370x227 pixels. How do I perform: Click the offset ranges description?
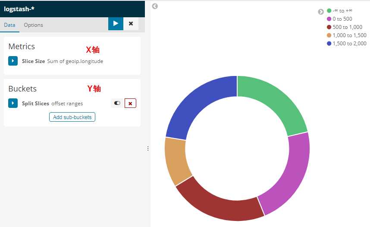(67, 104)
